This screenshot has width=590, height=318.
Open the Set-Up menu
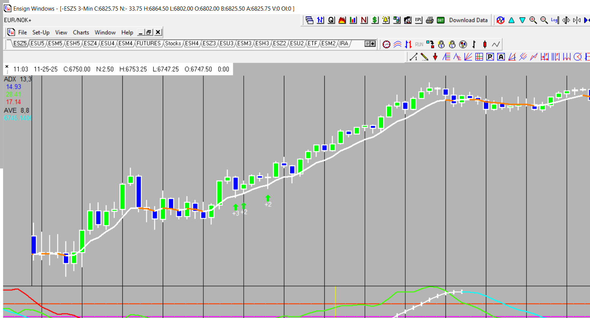41,32
